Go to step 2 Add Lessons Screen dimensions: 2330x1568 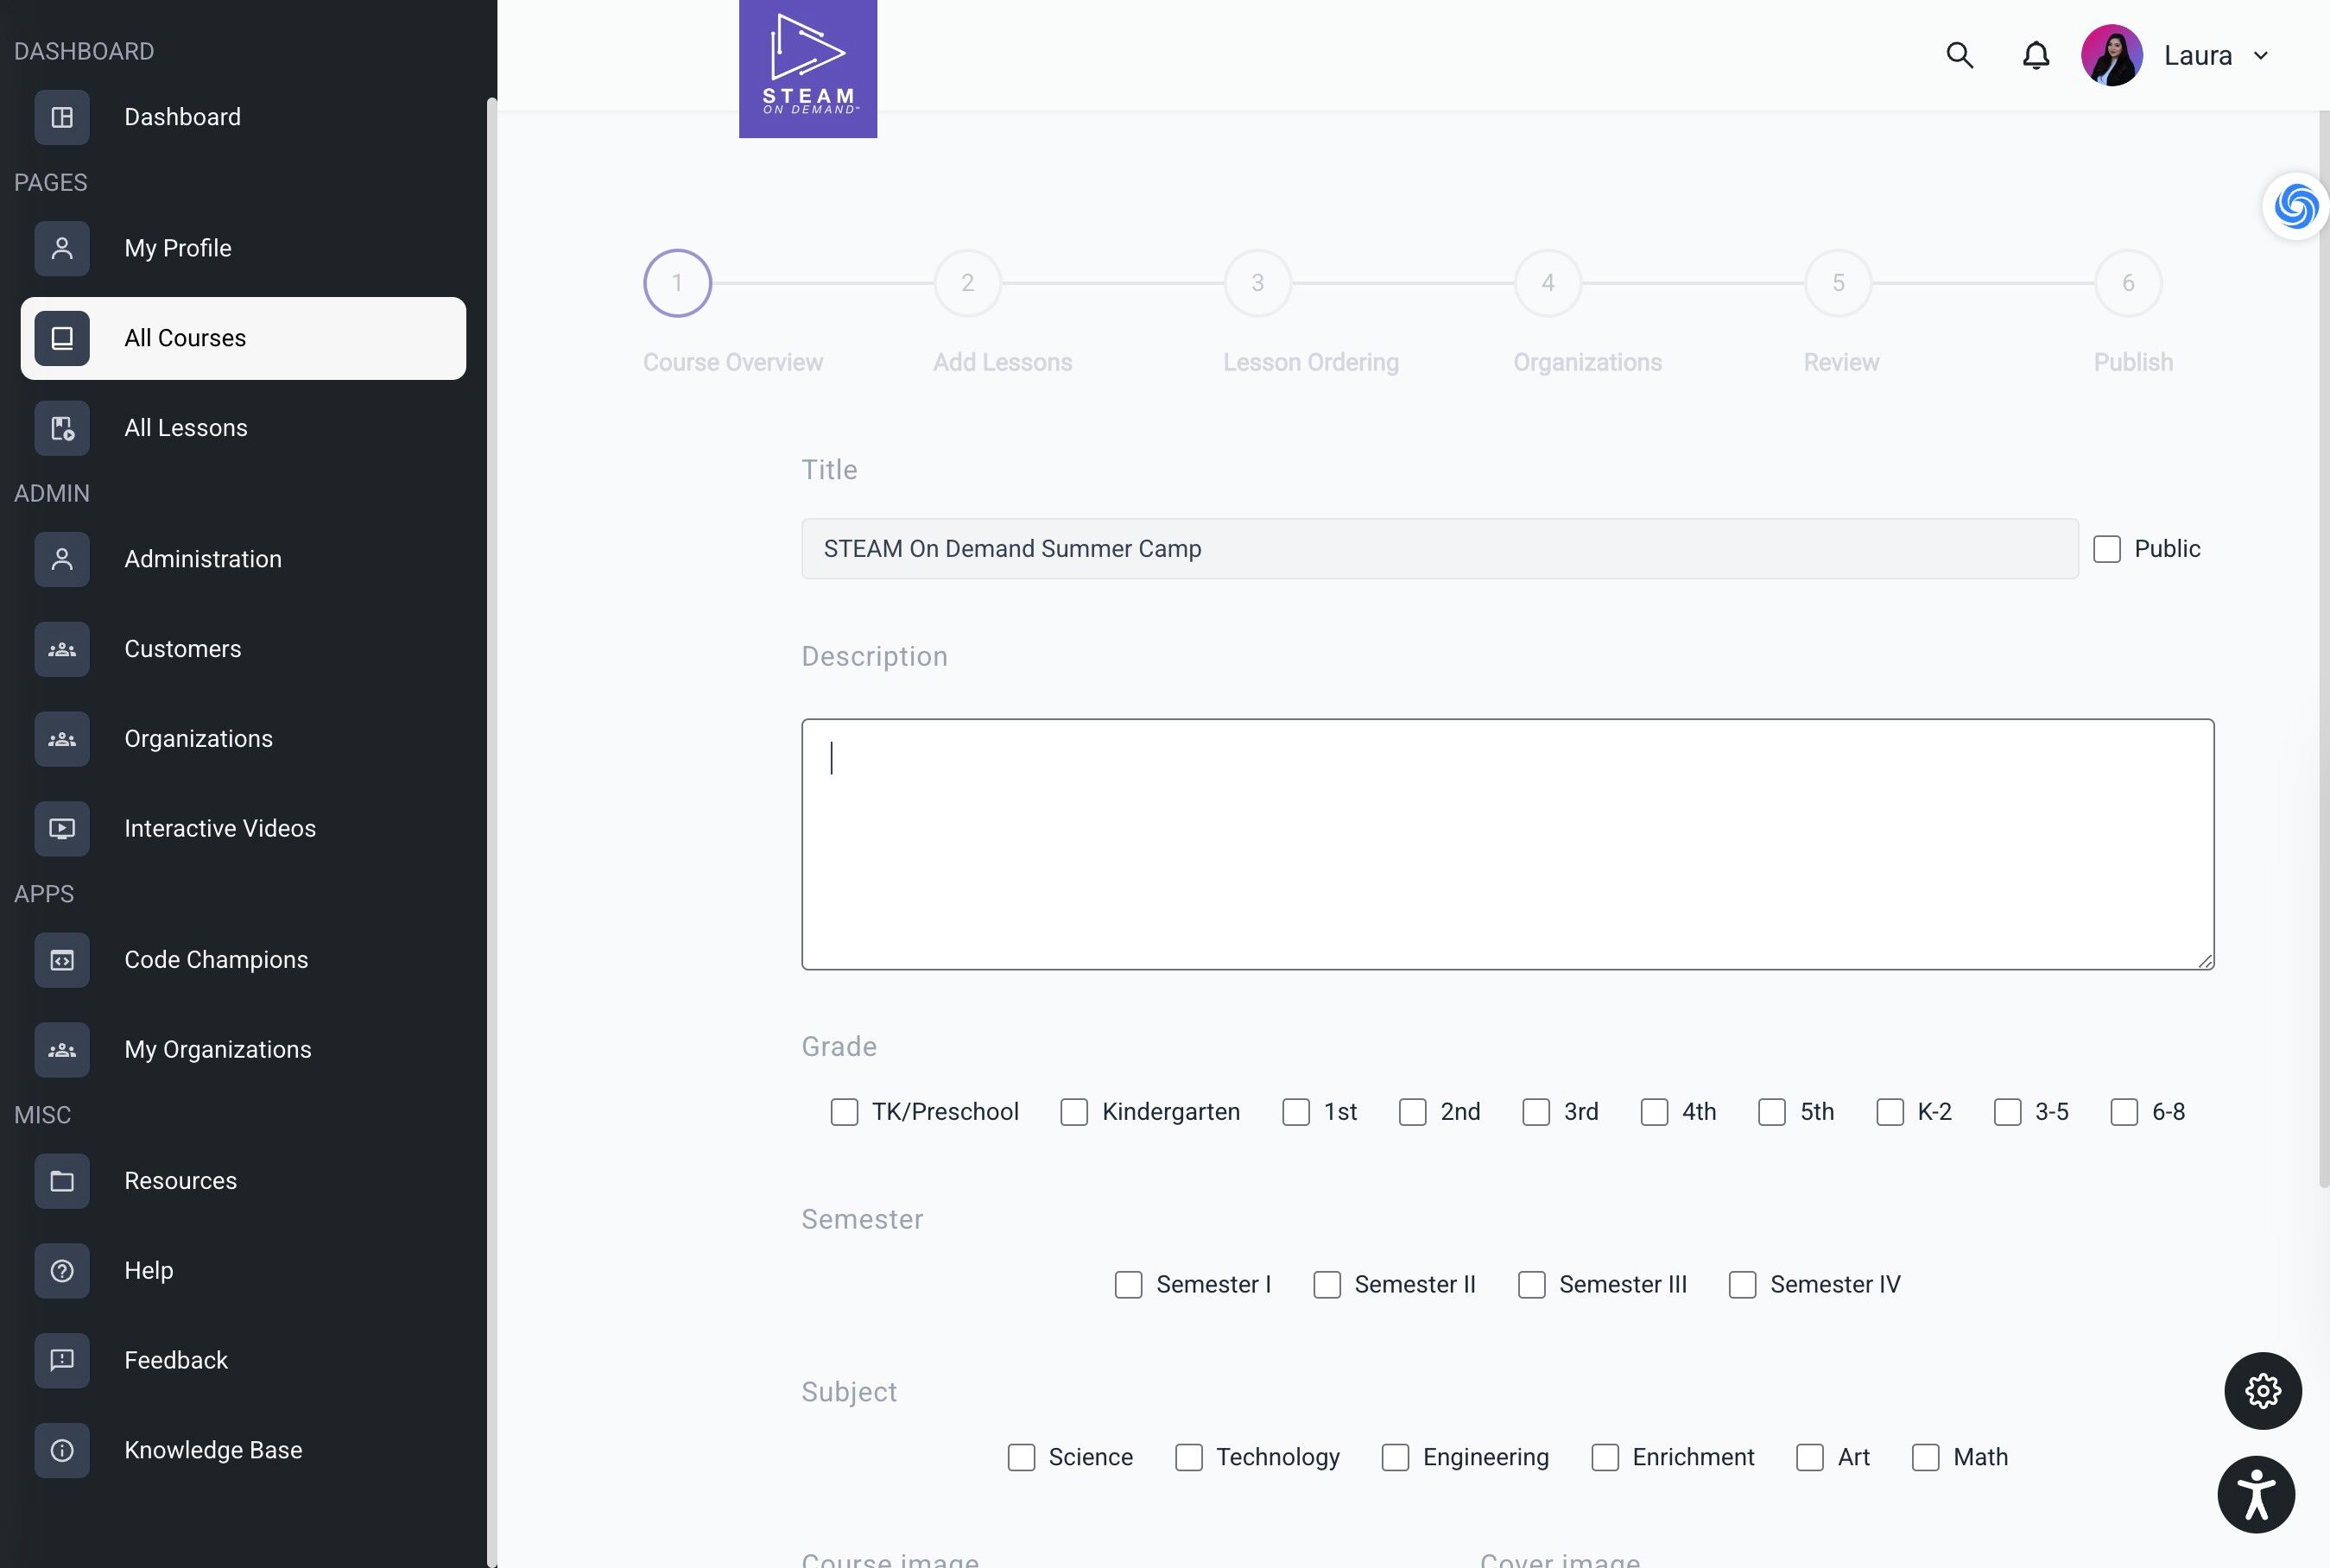click(967, 283)
